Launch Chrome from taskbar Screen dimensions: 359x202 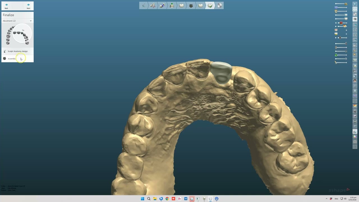click(x=167, y=199)
